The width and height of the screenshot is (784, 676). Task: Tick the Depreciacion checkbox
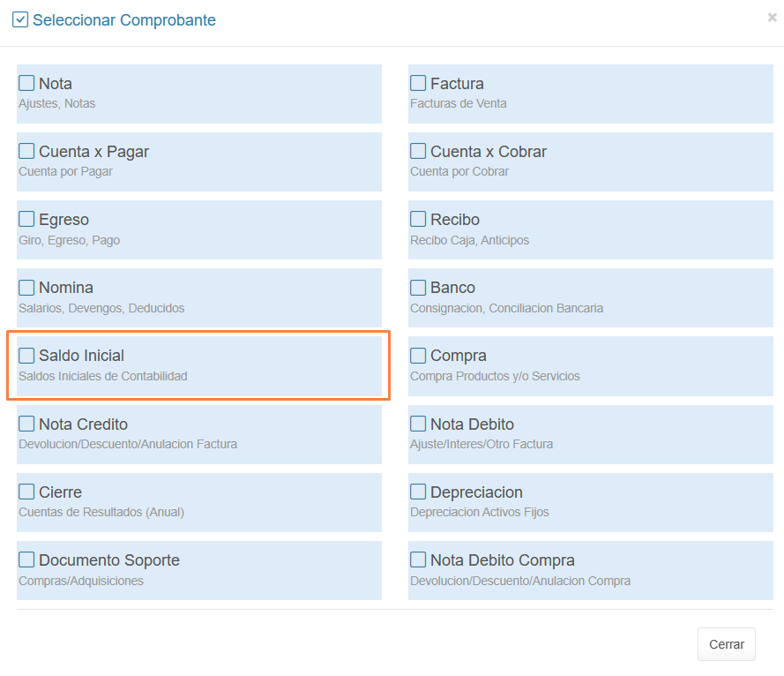[x=419, y=492]
